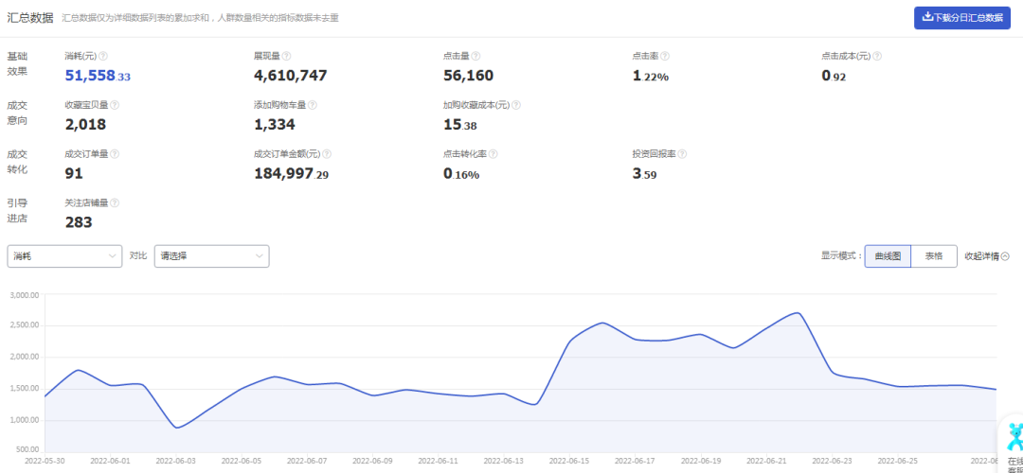The image size is (1023, 473).
Task: Click help icon next to 消耗(元)
Action: [x=103, y=56]
